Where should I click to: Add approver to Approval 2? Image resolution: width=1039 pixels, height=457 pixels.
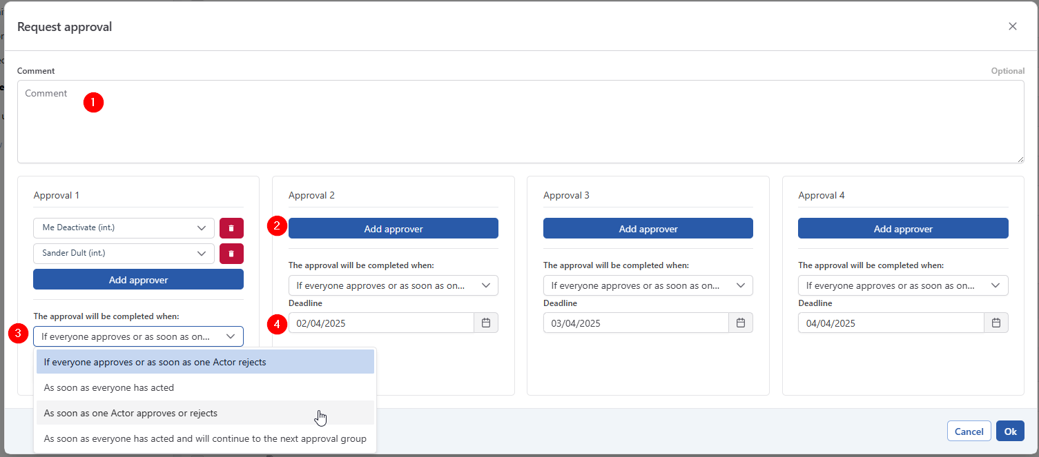(x=393, y=229)
